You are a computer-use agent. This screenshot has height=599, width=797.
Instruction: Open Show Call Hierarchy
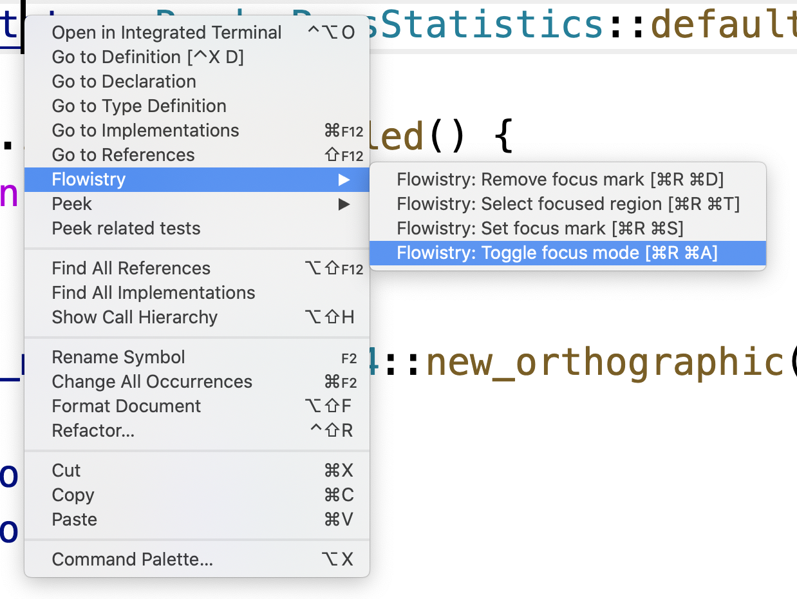point(135,318)
